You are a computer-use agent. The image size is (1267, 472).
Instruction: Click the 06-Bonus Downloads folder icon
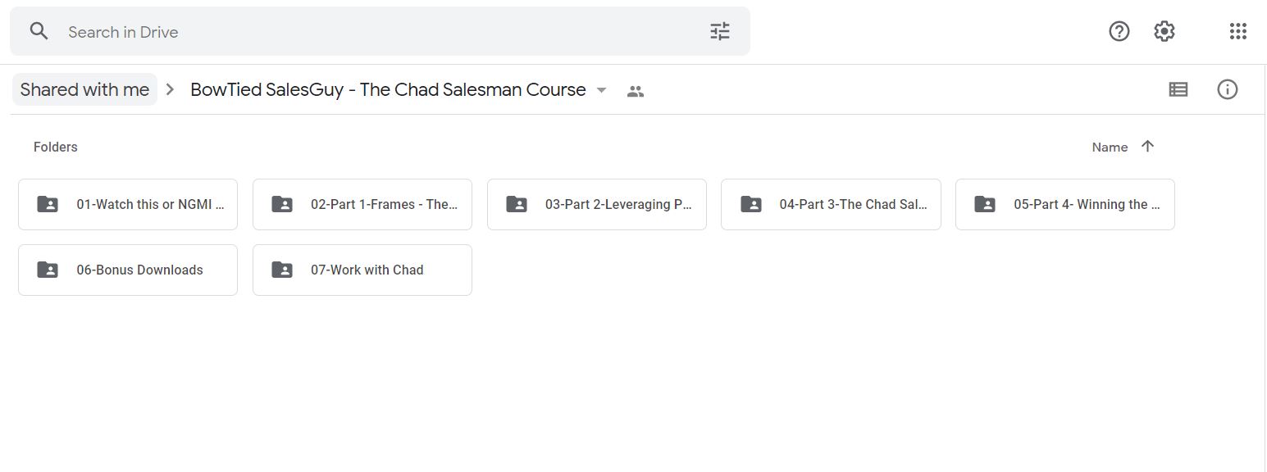click(48, 270)
